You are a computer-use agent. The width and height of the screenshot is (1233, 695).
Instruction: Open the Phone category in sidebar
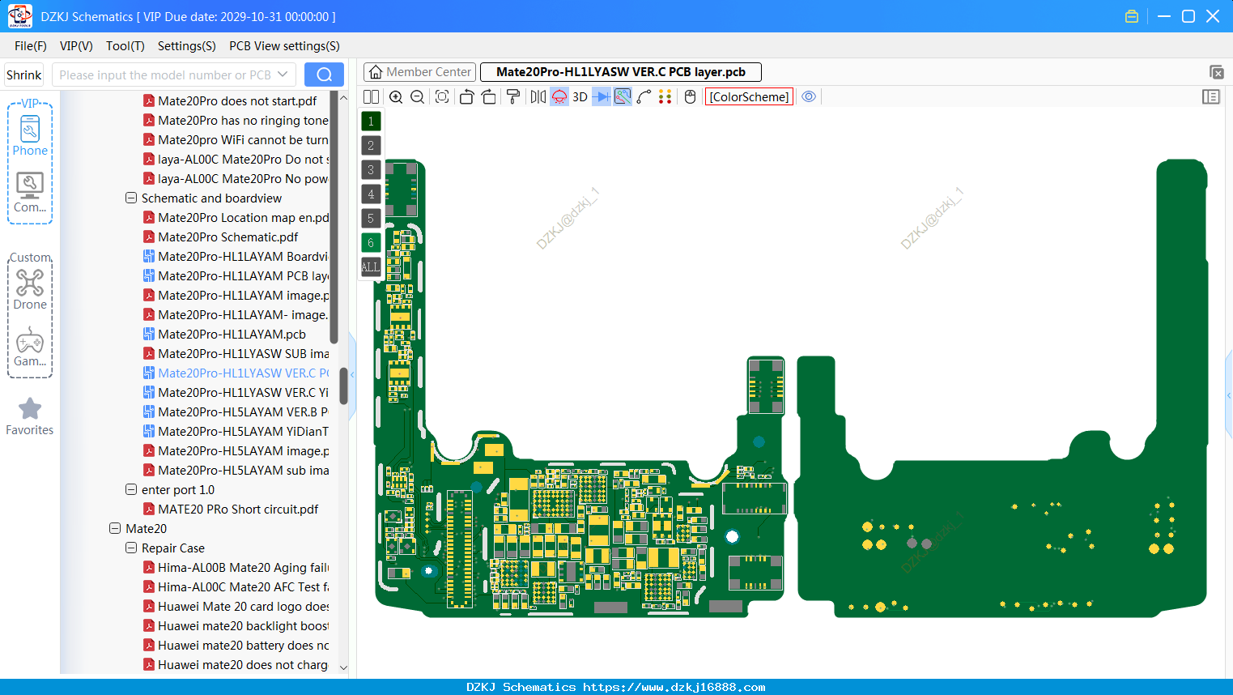(x=30, y=136)
